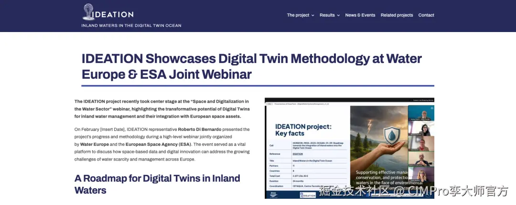Click the top participant video tile in the webinar image
Image resolution: width=516 pixels, height=205 pixels.
pyautogui.click(x=421, y=113)
